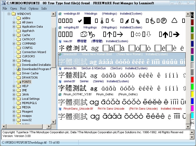Viewport: 196px width, 146px height.
Task: Select the JAVA folder in tree
Action: [x=25, y=95]
